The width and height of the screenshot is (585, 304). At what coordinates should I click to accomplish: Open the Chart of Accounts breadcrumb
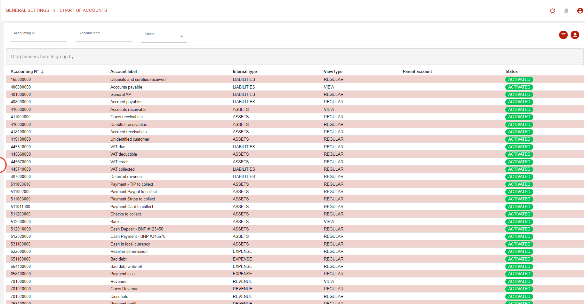(83, 11)
